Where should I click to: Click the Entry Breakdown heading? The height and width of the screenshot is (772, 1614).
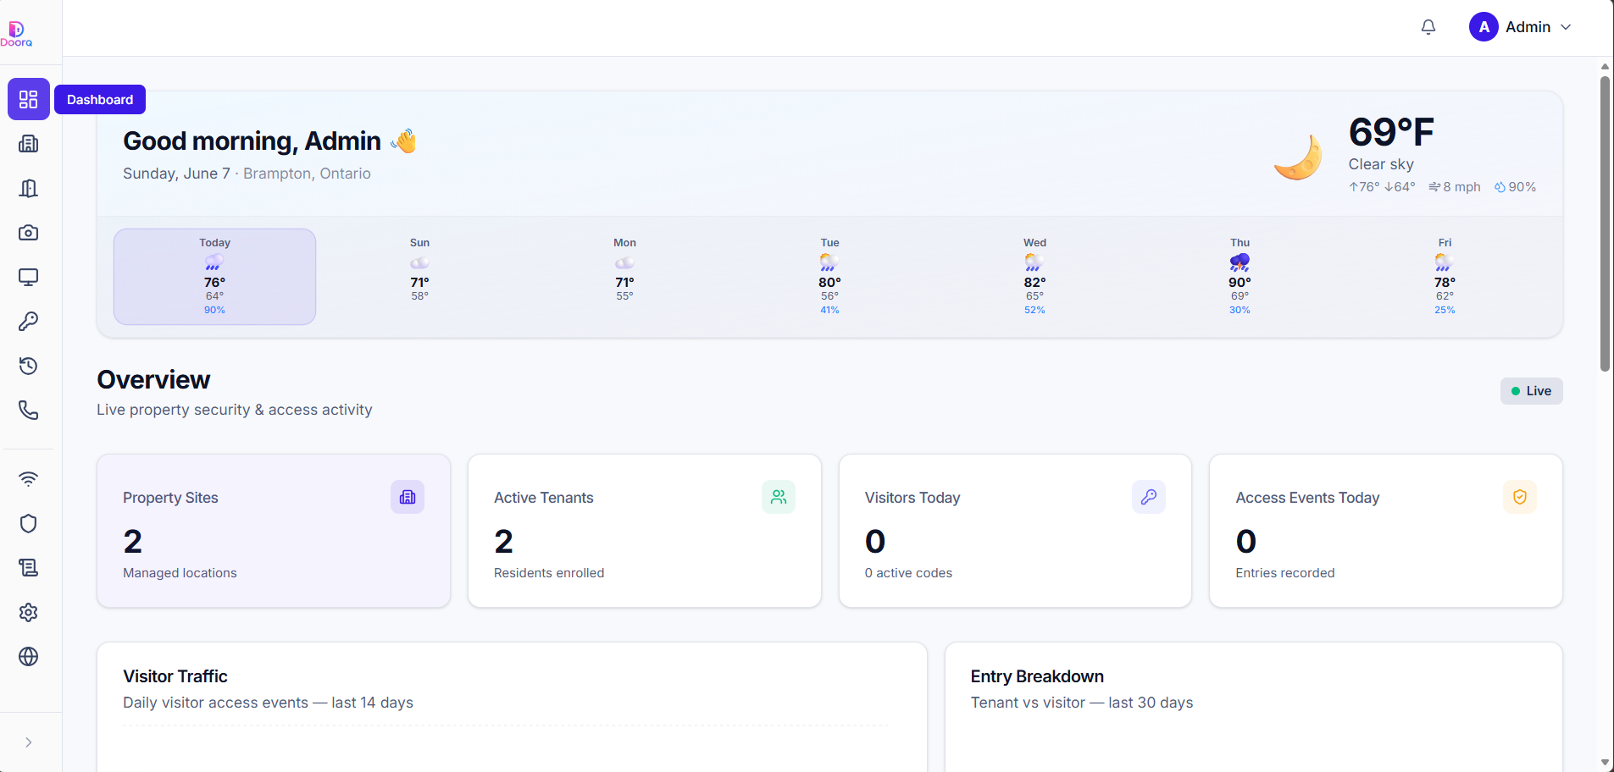(1037, 676)
